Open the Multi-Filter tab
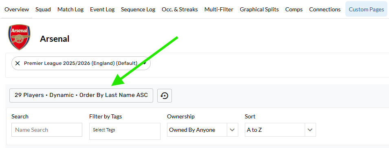Screen dimensions: 389x148 tap(219, 10)
